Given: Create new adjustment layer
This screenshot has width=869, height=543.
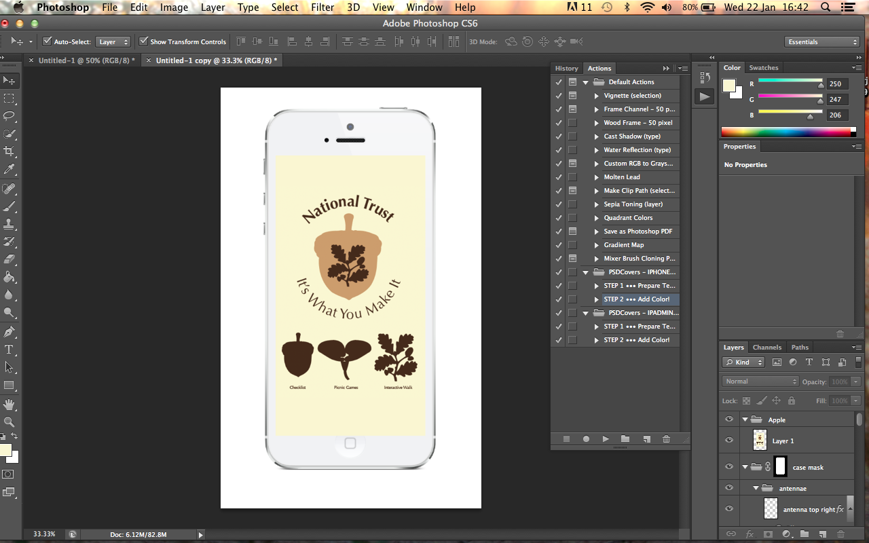Looking at the screenshot, I should (x=786, y=535).
